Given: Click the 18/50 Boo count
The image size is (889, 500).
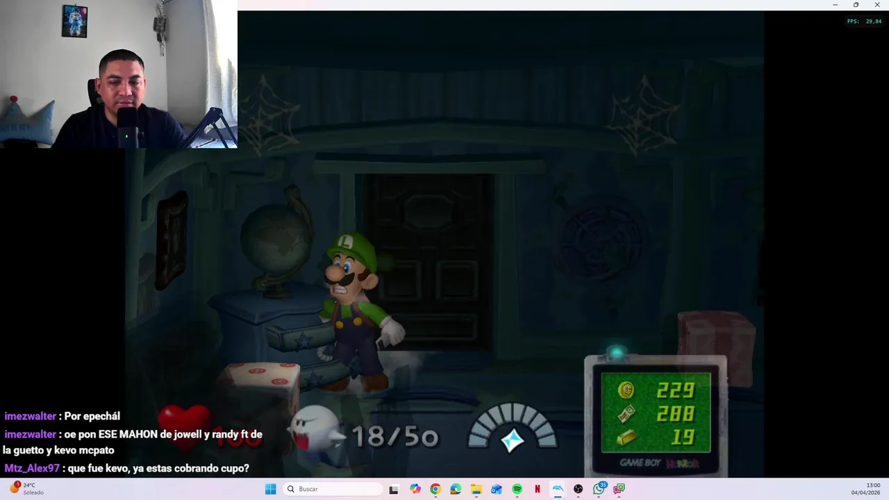Looking at the screenshot, I should point(394,436).
